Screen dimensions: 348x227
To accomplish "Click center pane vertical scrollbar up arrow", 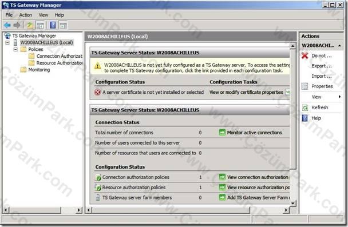I will click(x=292, y=46).
